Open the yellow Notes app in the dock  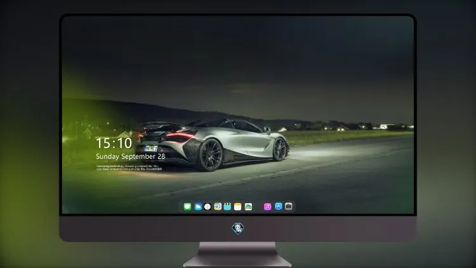pyautogui.click(x=238, y=206)
